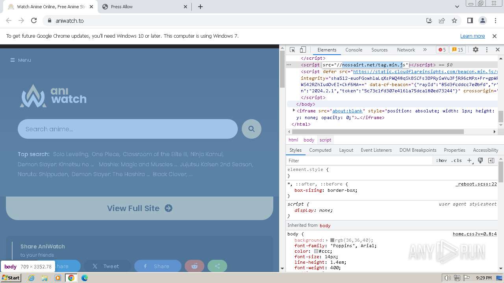Install or download page icon in address bar
The image size is (504, 283).
tap(429, 21)
